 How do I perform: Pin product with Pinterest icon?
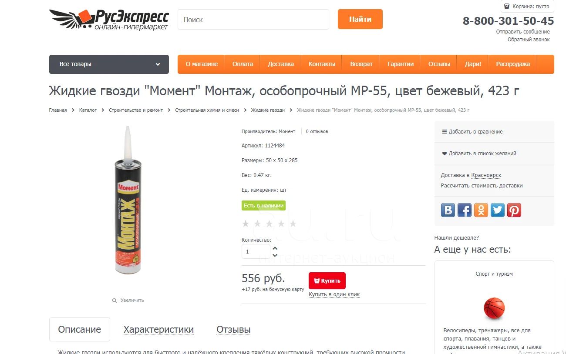[514, 210]
